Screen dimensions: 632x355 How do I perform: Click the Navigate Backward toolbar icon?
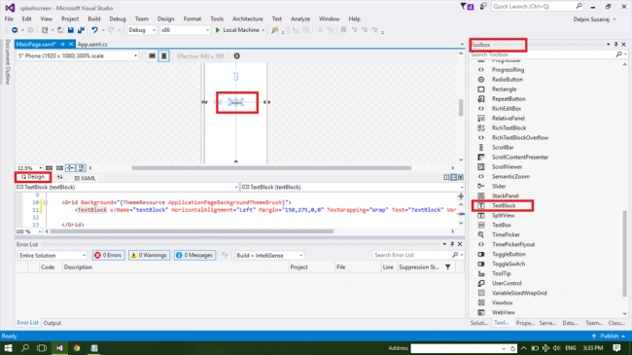pos(15,30)
